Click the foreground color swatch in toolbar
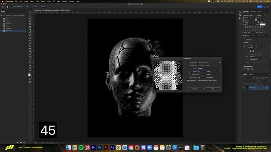Viewport: 271px width, 152px height. 29,75
